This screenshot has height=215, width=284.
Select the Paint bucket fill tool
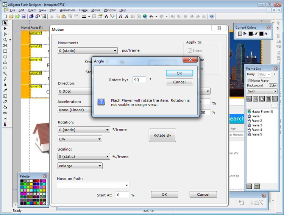[x=5, y=107]
